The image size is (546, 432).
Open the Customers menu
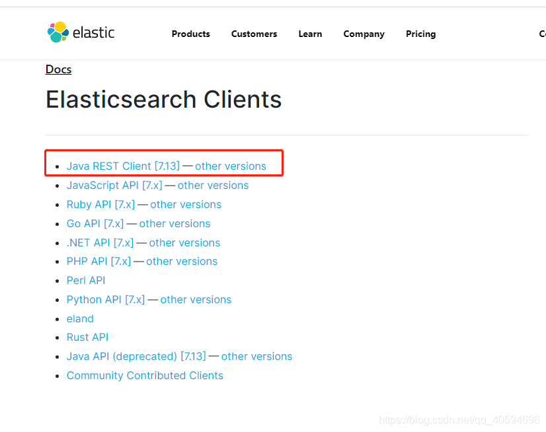point(254,34)
